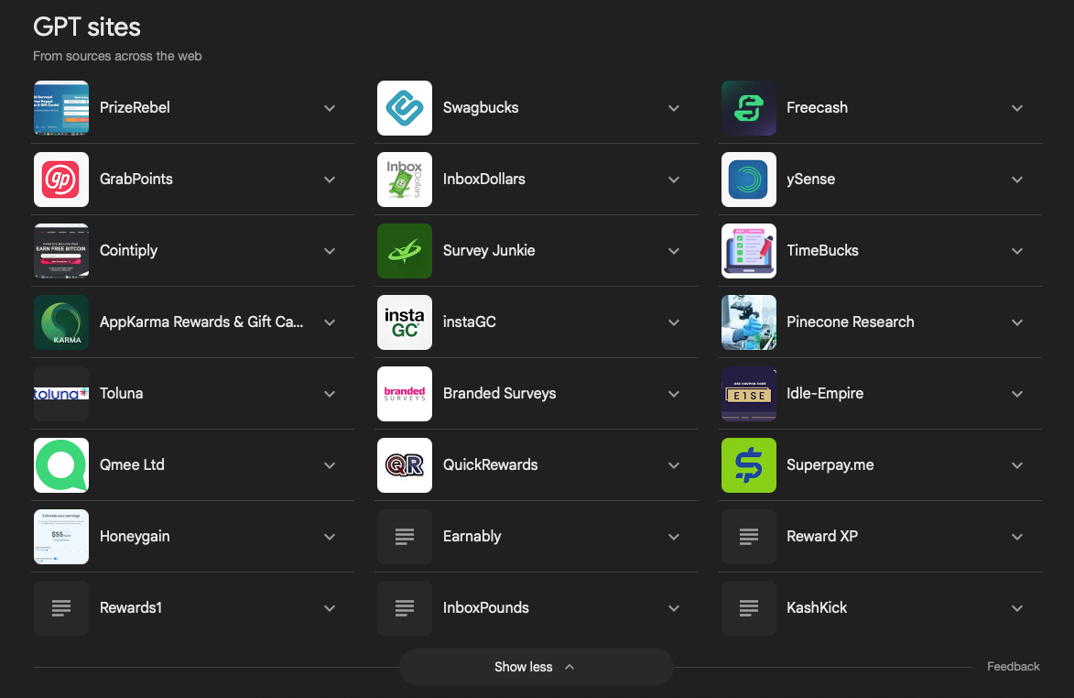1074x698 pixels.
Task: Expand the Rewards1 entry chevron
Action: tap(330, 608)
